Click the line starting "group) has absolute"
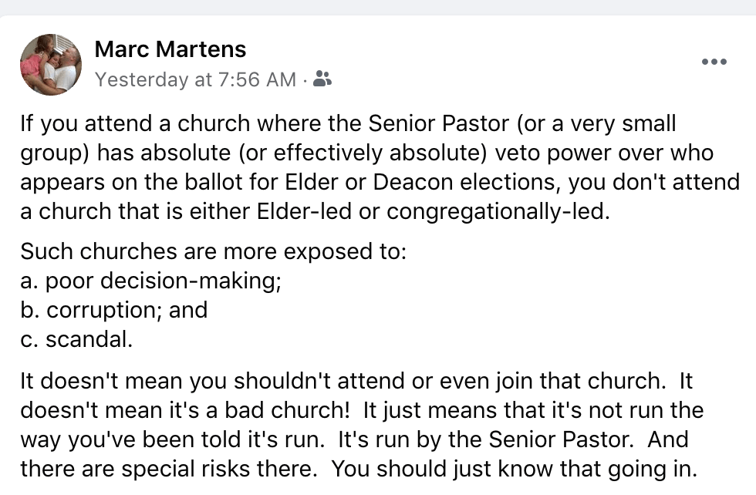The width and height of the screenshot is (756, 495). [x=366, y=153]
